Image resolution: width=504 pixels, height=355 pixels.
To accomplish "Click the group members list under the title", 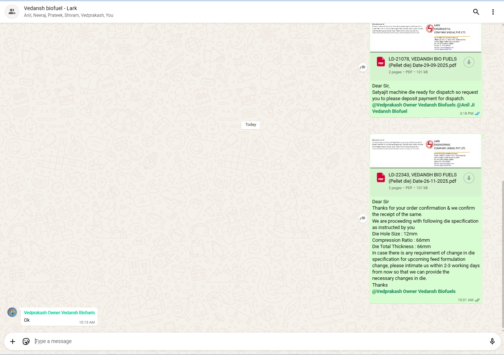I will (x=68, y=15).
